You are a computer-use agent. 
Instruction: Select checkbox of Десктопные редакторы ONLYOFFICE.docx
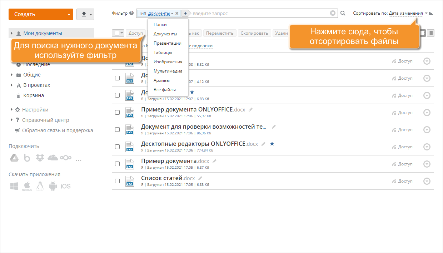(x=117, y=147)
